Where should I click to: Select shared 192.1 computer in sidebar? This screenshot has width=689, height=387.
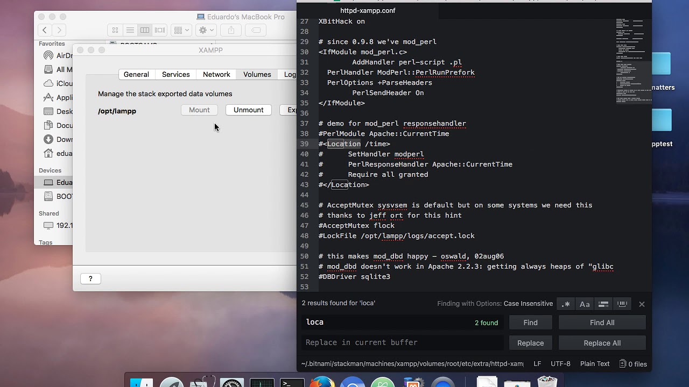pyautogui.click(x=57, y=226)
